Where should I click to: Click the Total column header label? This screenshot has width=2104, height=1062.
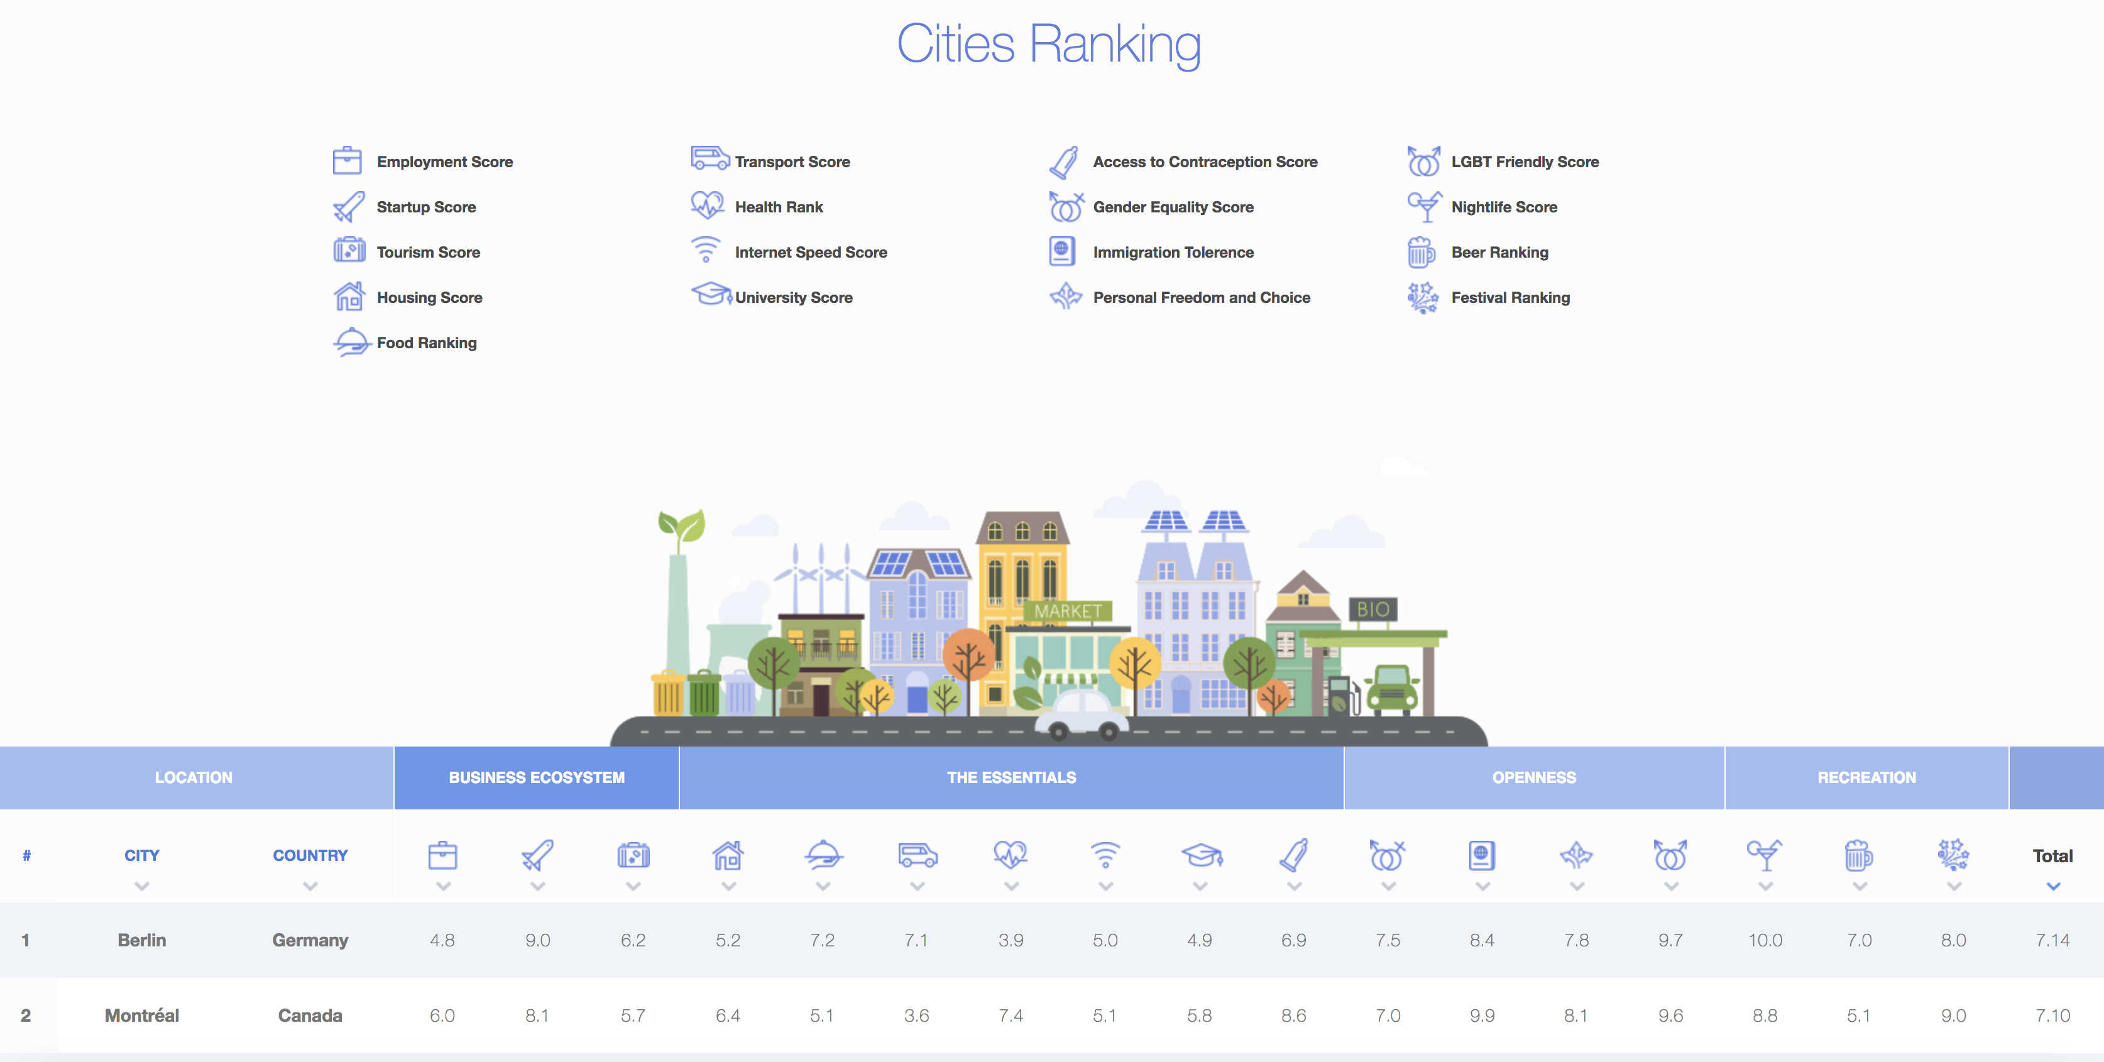click(2052, 855)
